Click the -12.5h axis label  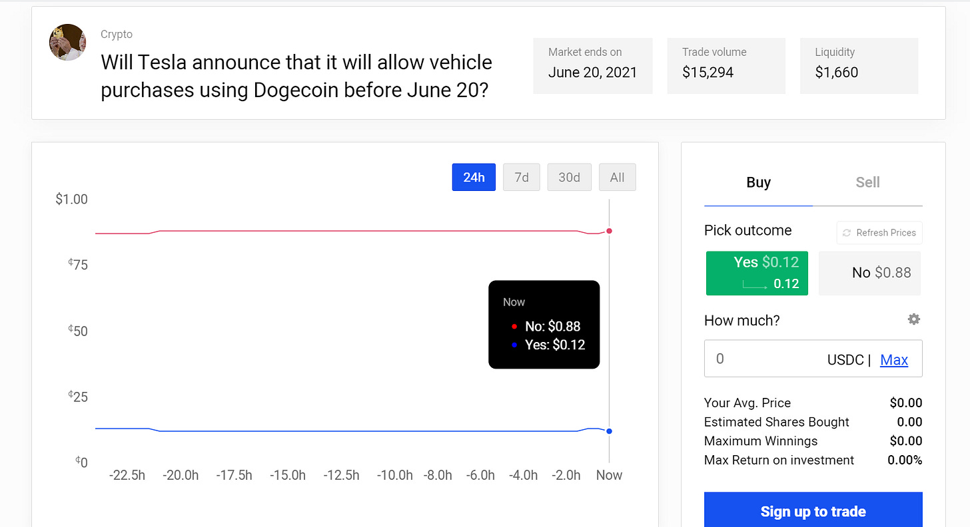[x=341, y=475]
